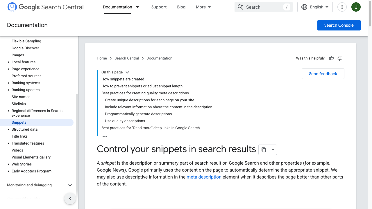Expand Local features tree item
The width and height of the screenshot is (372, 209).
(8, 62)
